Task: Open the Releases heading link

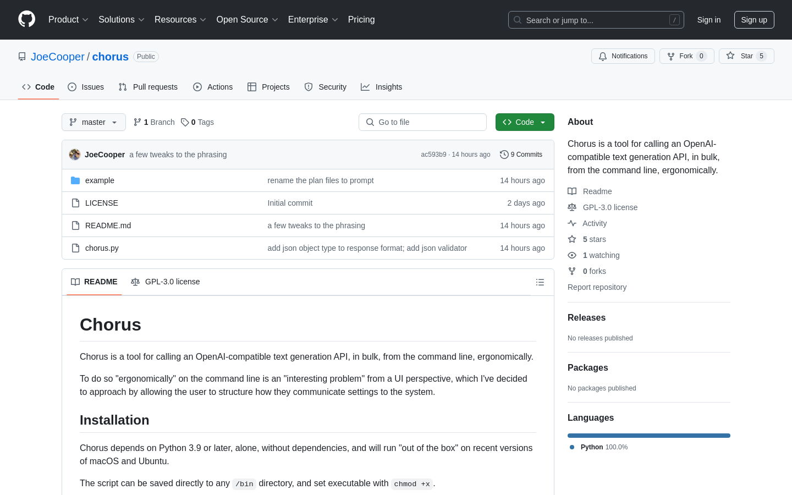Action: point(586,318)
